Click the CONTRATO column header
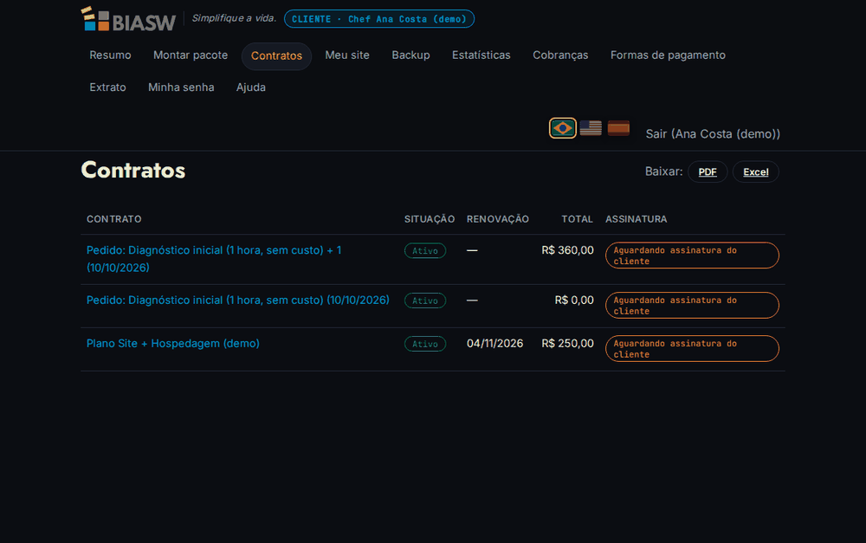The image size is (866, 543). (x=113, y=219)
